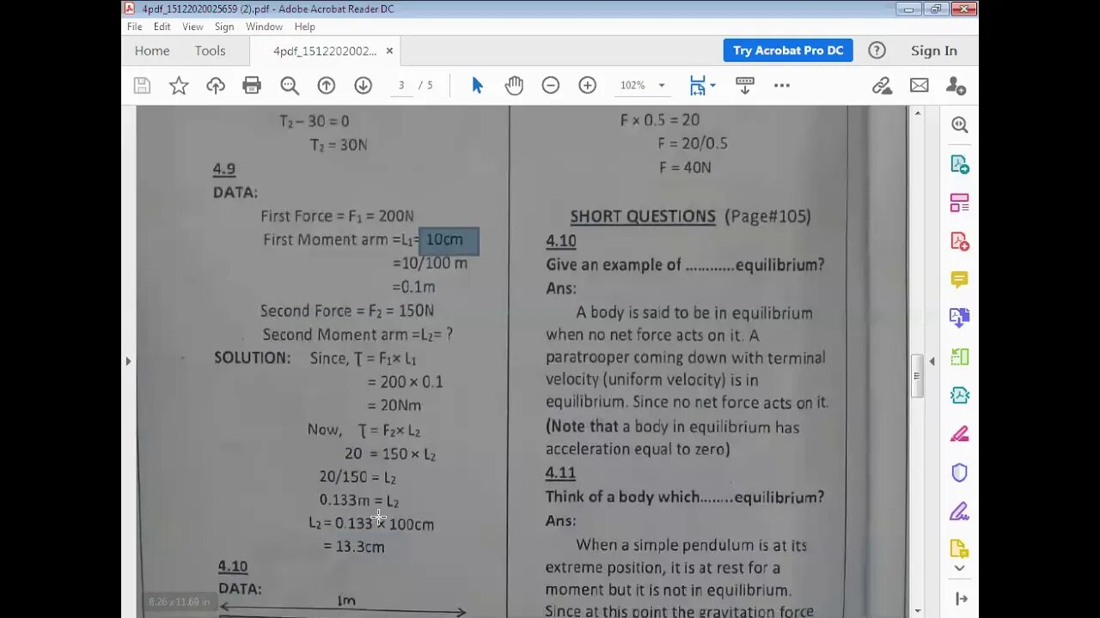
Task: Open Comment tool in sidebar
Action: 960,280
